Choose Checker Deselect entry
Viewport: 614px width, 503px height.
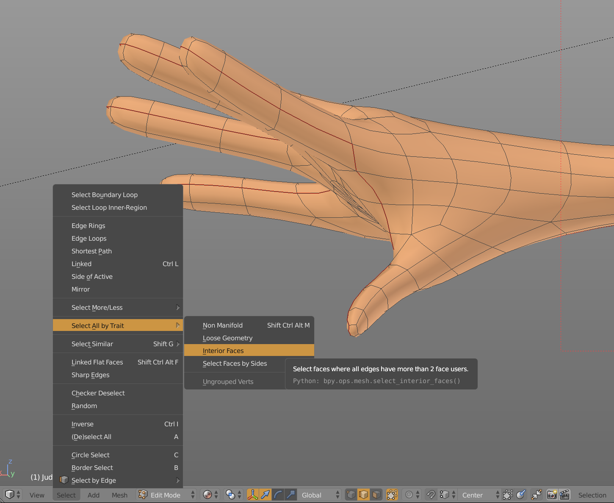point(118,393)
